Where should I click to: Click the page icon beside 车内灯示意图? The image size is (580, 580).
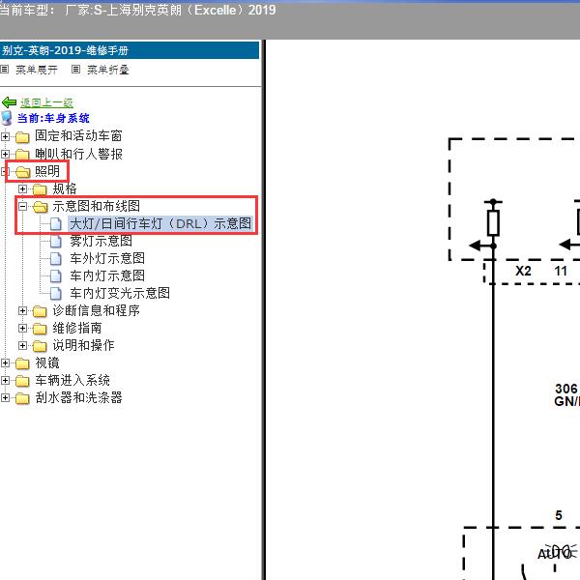pyautogui.click(x=56, y=275)
